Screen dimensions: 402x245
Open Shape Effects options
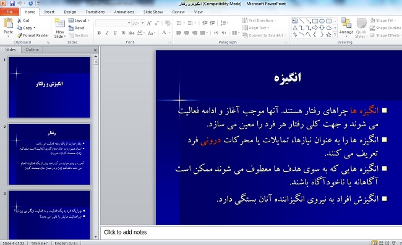coord(385,35)
